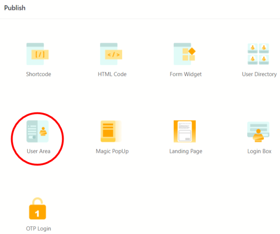Open the User Directory grid icon
Screen dimensions: 280x234
[x=258, y=54]
